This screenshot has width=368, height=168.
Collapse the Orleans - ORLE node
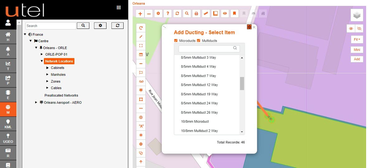(x=36, y=48)
